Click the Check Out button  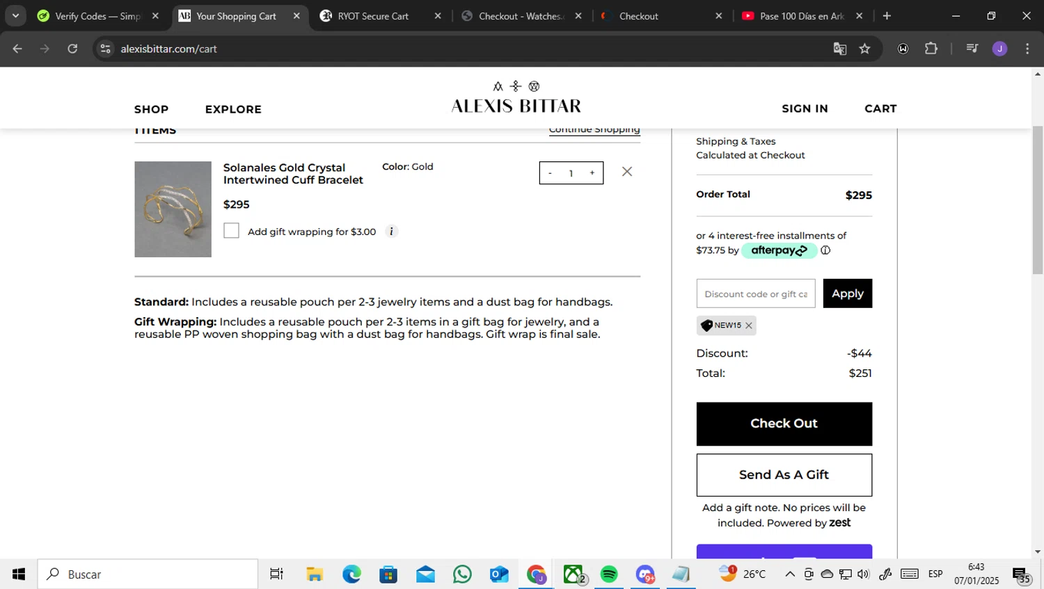pyautogui.click(x=784, y=423)
